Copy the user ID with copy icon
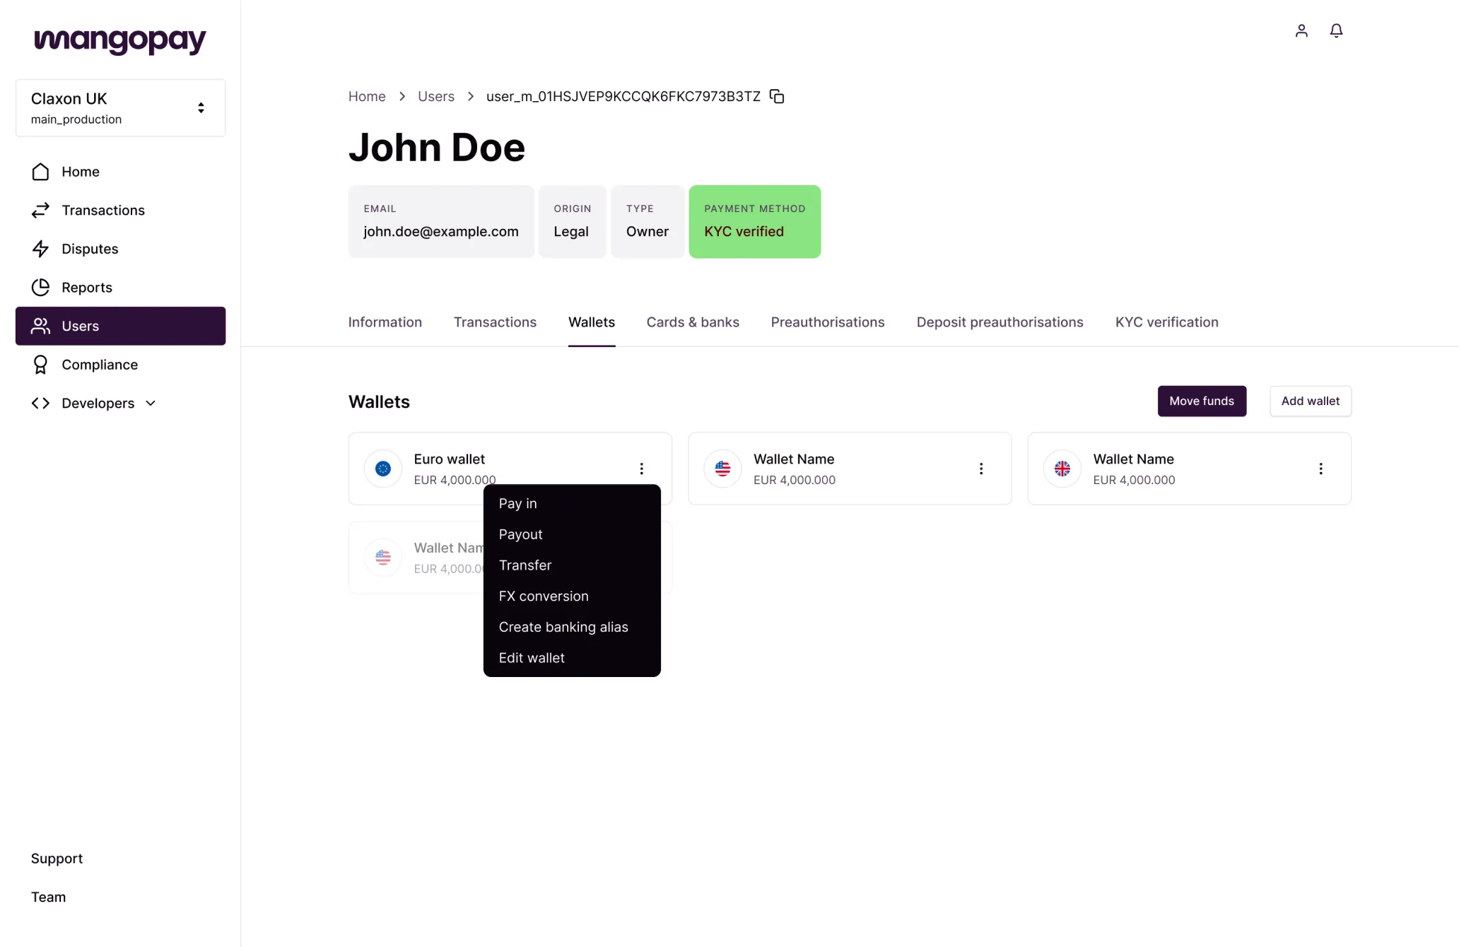This screenshot has height=947, width=1459. click(x=777, y=96)
